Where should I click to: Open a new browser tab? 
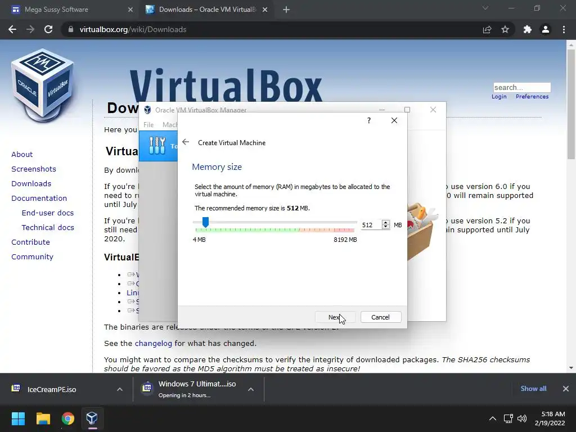(286, 10)
